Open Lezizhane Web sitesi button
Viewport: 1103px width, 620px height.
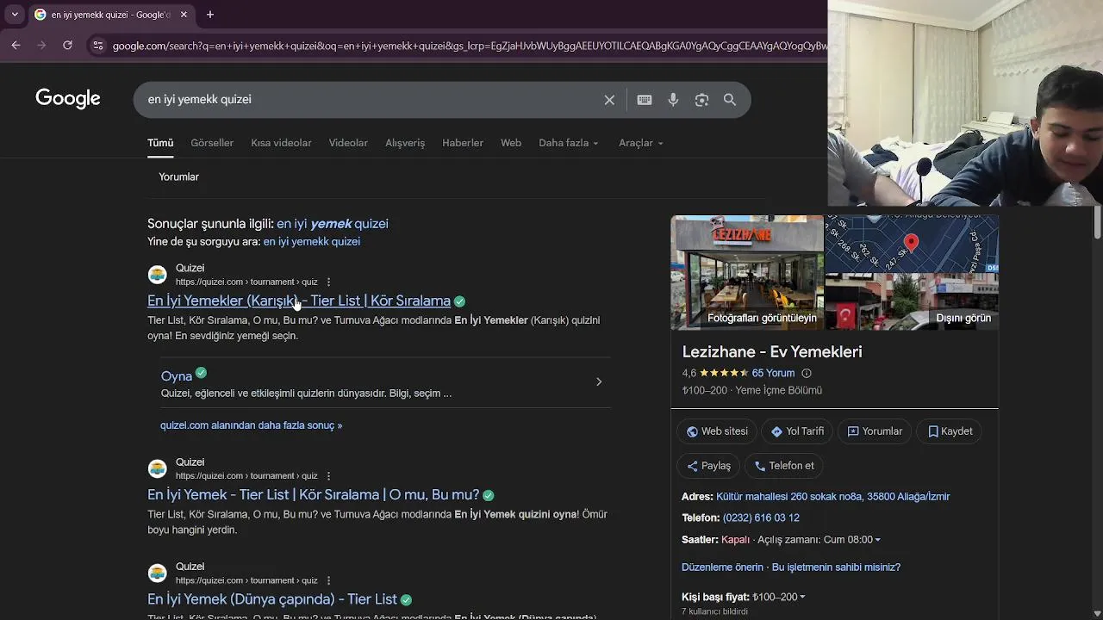[x=717, y=431]
